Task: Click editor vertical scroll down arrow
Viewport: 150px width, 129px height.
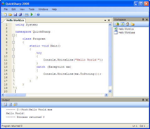Action: point(110,91)
